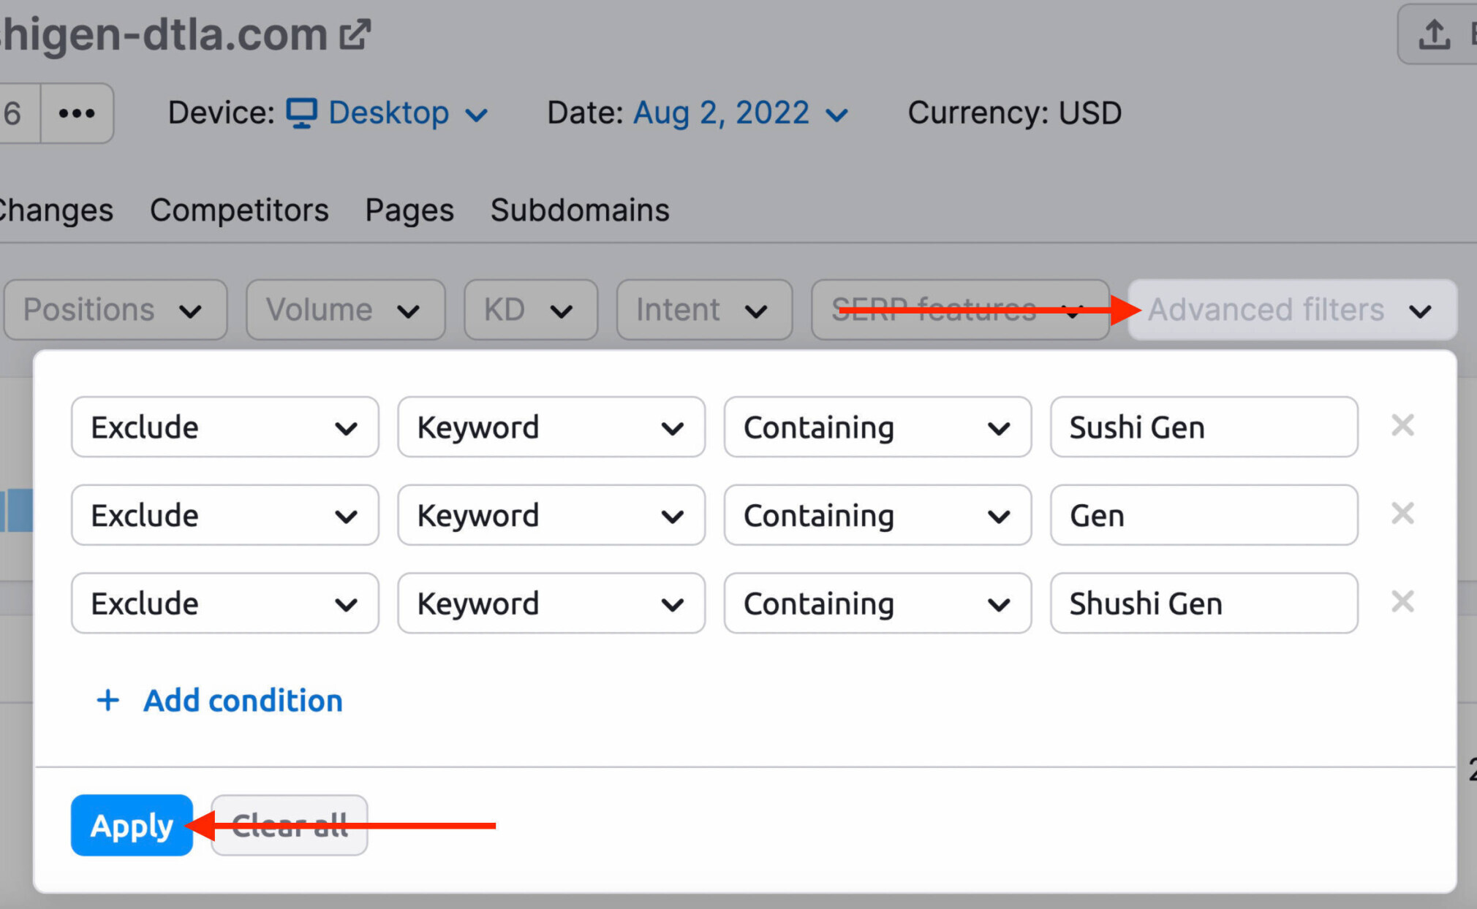Expand the KD filter
1477x909 pixels.
pos(531,310)
